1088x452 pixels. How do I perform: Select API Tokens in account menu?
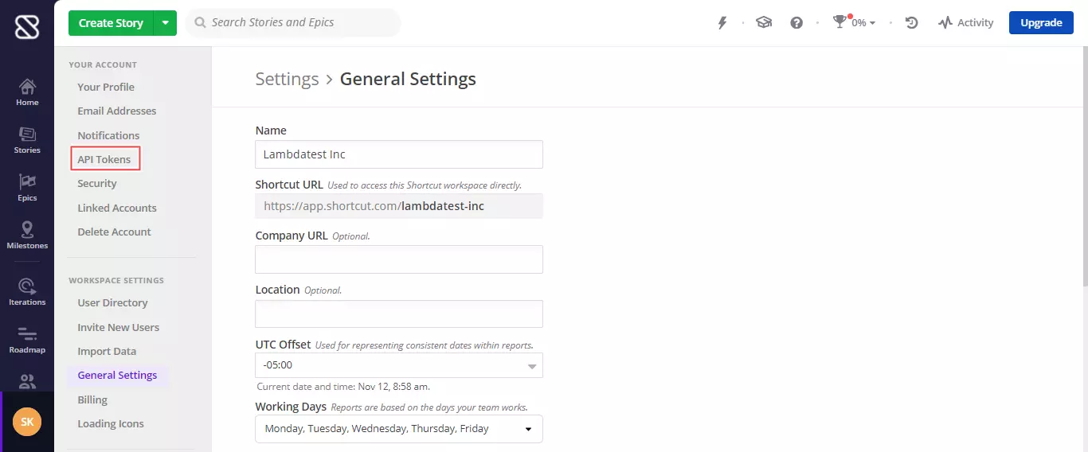[104, 159]
